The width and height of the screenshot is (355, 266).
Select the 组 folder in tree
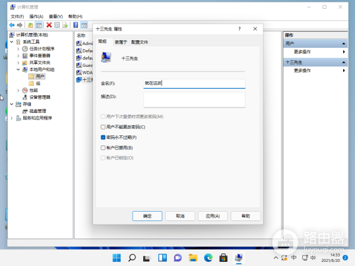coord(35,83)
